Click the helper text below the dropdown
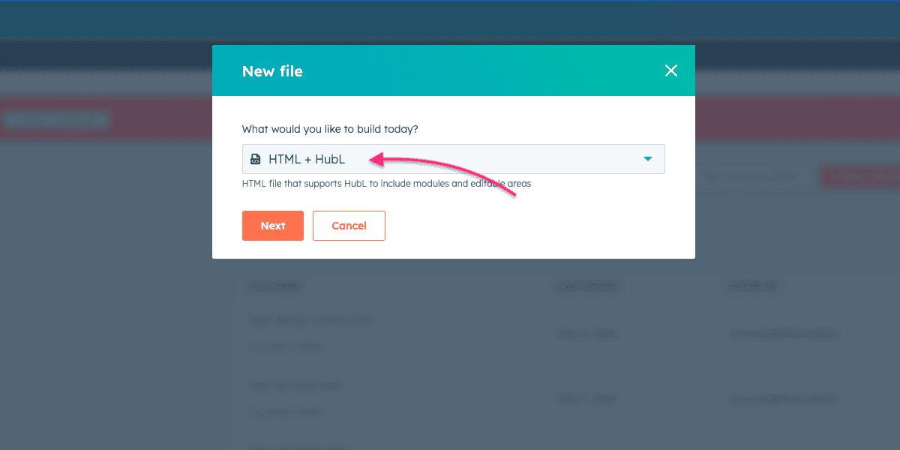Image resolution: width=900 pixels, height=450 pixels. point(386,183)
